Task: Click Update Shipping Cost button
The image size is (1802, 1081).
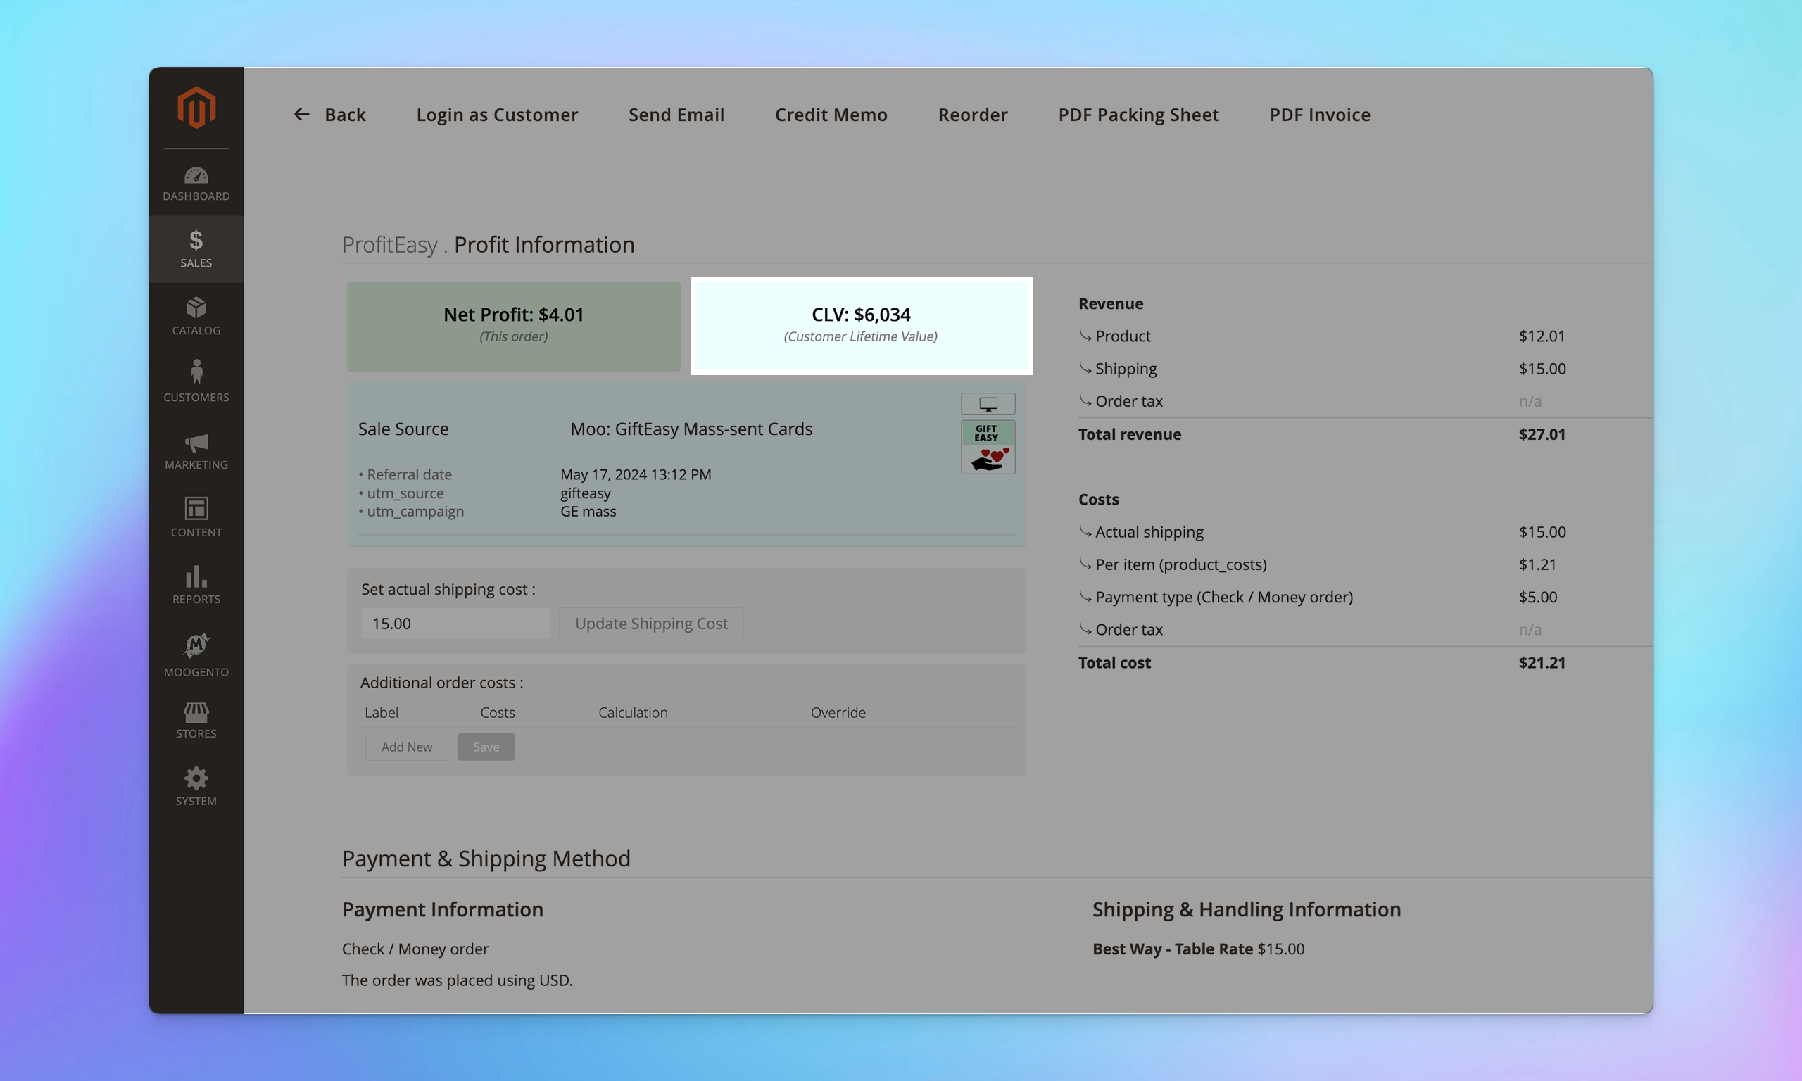Action: pos(651,624)
